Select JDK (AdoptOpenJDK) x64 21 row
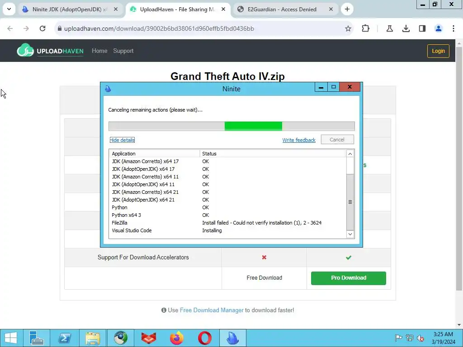The image size is (463, 347). (x=227, y=200)
